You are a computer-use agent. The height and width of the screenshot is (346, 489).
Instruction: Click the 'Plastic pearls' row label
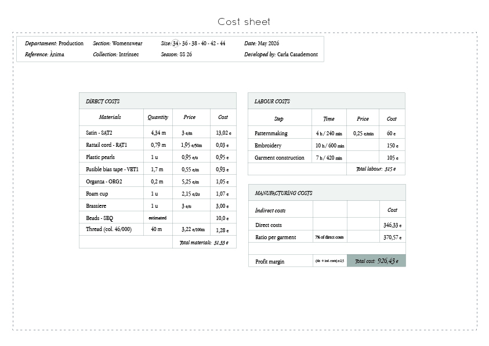pos(100,157)
